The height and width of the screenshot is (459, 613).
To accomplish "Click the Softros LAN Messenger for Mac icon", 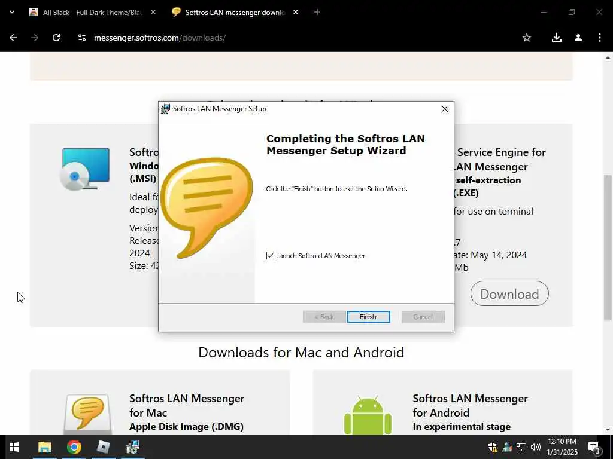I will click(87, 415).
